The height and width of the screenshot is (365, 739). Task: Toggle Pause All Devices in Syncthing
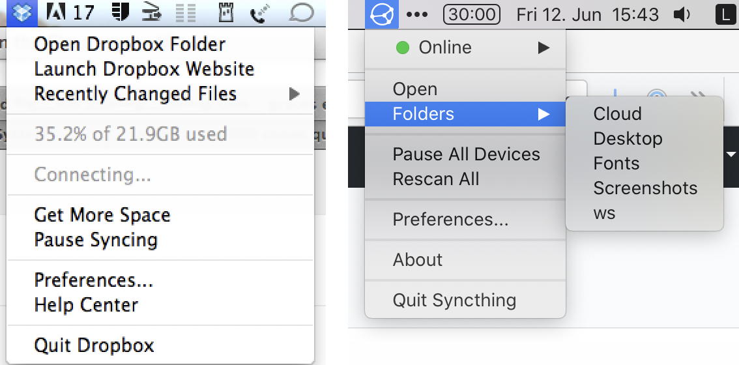click(x=466, y=154)
